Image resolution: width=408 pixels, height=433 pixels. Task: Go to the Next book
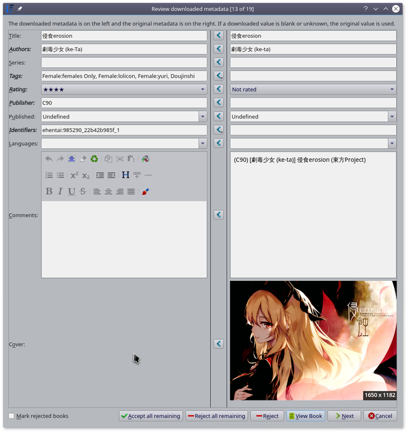[344, 416]
